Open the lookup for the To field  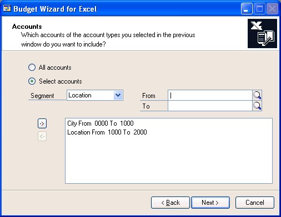pyautogui.click(x=257, y=106)
